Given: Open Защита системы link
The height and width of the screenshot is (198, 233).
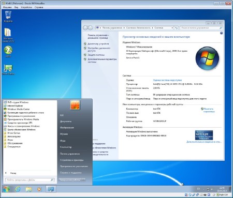Looking at the screenshot, I should (x=96, y=55).
